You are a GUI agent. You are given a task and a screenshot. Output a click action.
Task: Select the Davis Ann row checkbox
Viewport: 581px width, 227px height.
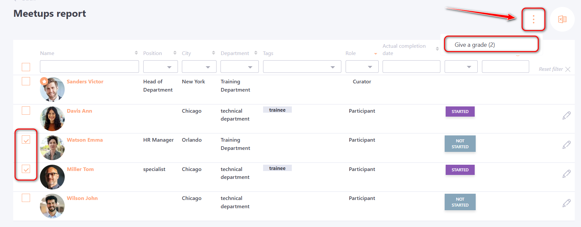(26, 110)
